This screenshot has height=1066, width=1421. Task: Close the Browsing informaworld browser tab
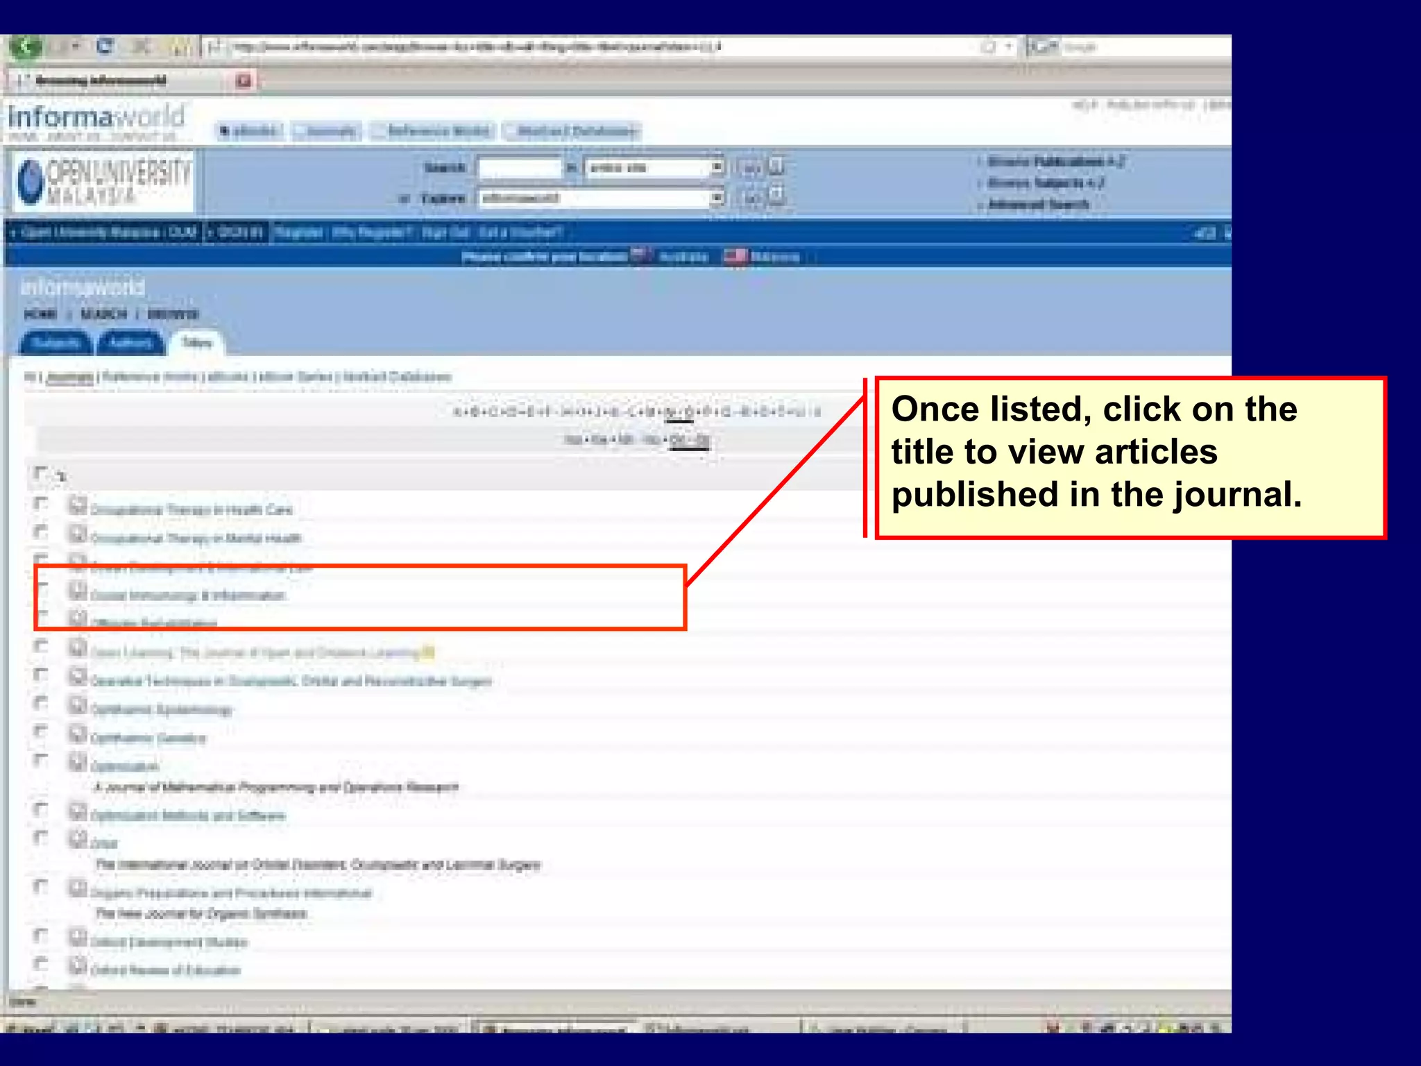[243, 81]
